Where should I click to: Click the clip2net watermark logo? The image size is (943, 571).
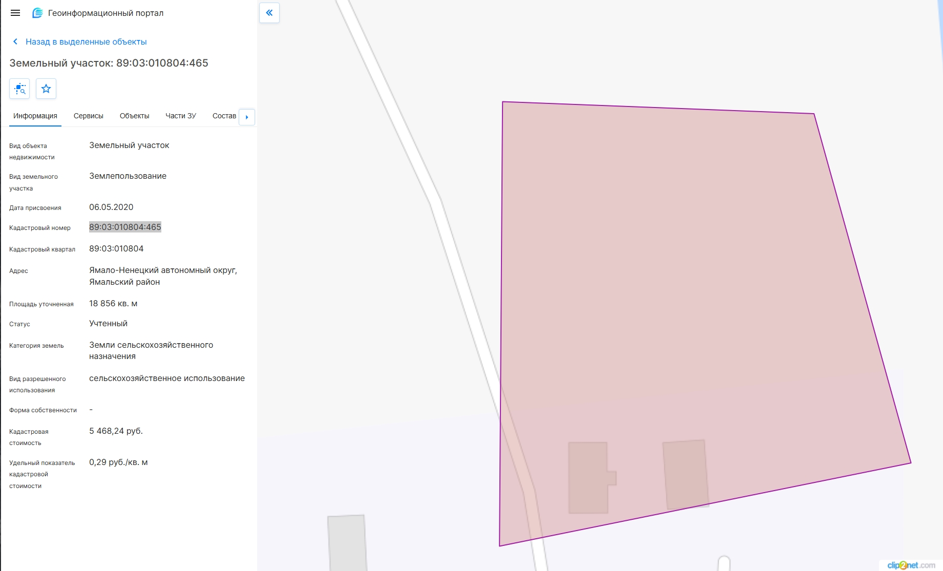click(911, 565)
